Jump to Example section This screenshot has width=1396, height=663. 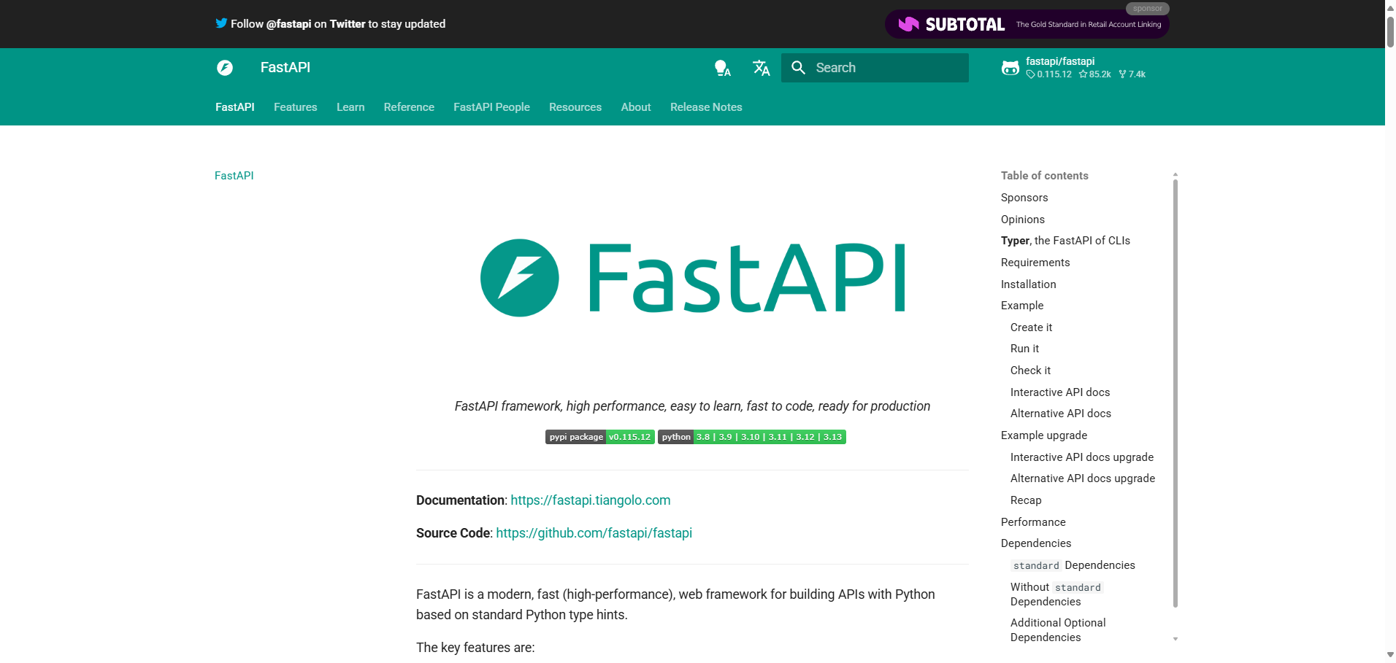(x=1022, y=306)
